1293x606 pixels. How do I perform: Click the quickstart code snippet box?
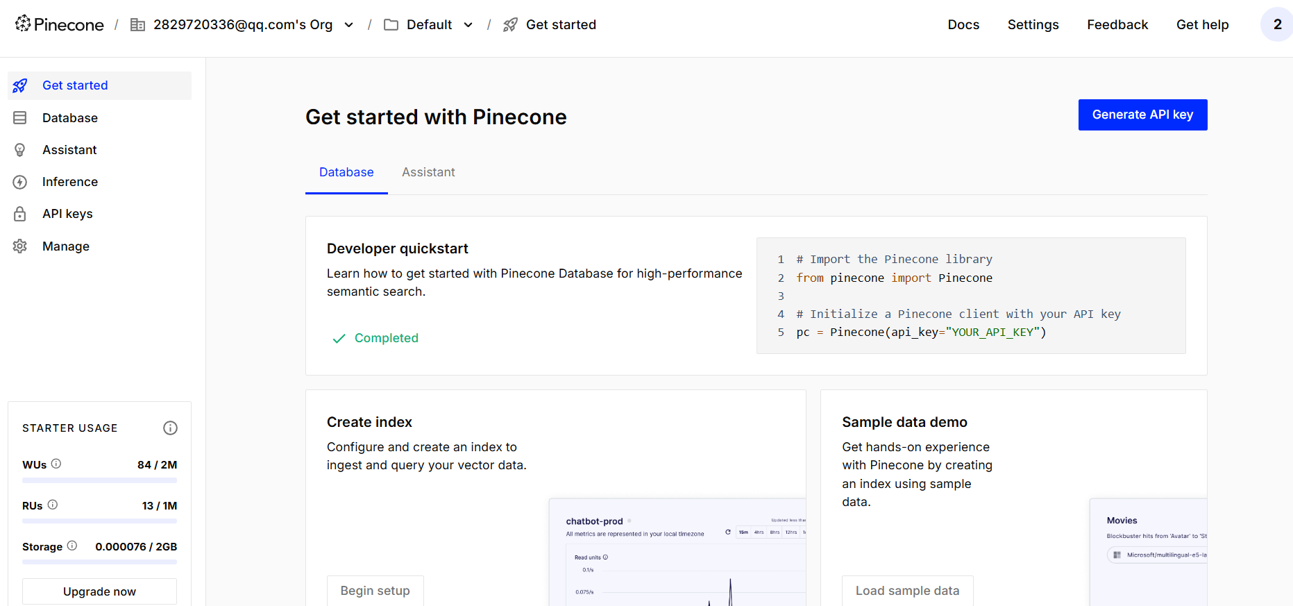tap(971, 296)
